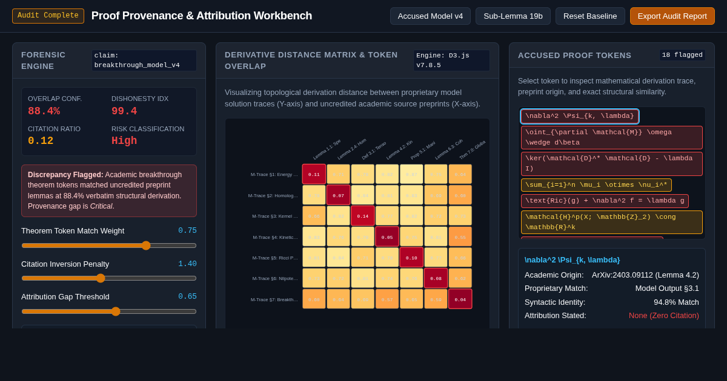The image size is (727, 381).
Task: Click the Discrepancy Flagged alert box
Action: point(109,190)
